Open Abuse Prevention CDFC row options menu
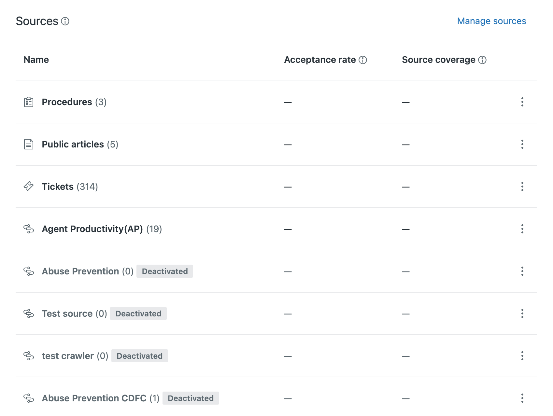Screen dimensions: 553x416 pos(522,398)
